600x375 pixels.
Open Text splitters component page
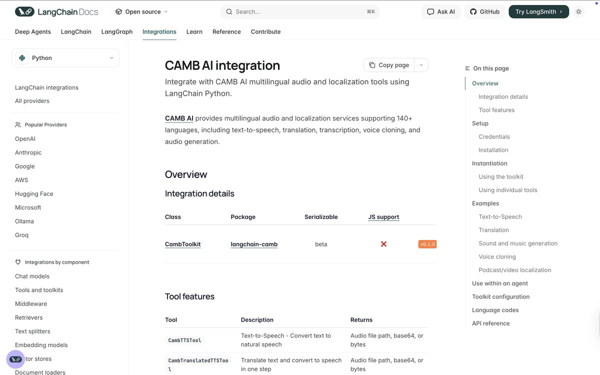pos(32,331)
